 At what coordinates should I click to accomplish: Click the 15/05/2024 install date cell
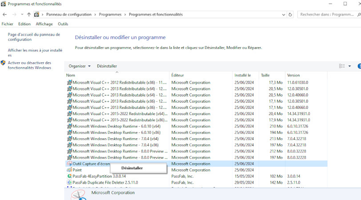(244, 176)
